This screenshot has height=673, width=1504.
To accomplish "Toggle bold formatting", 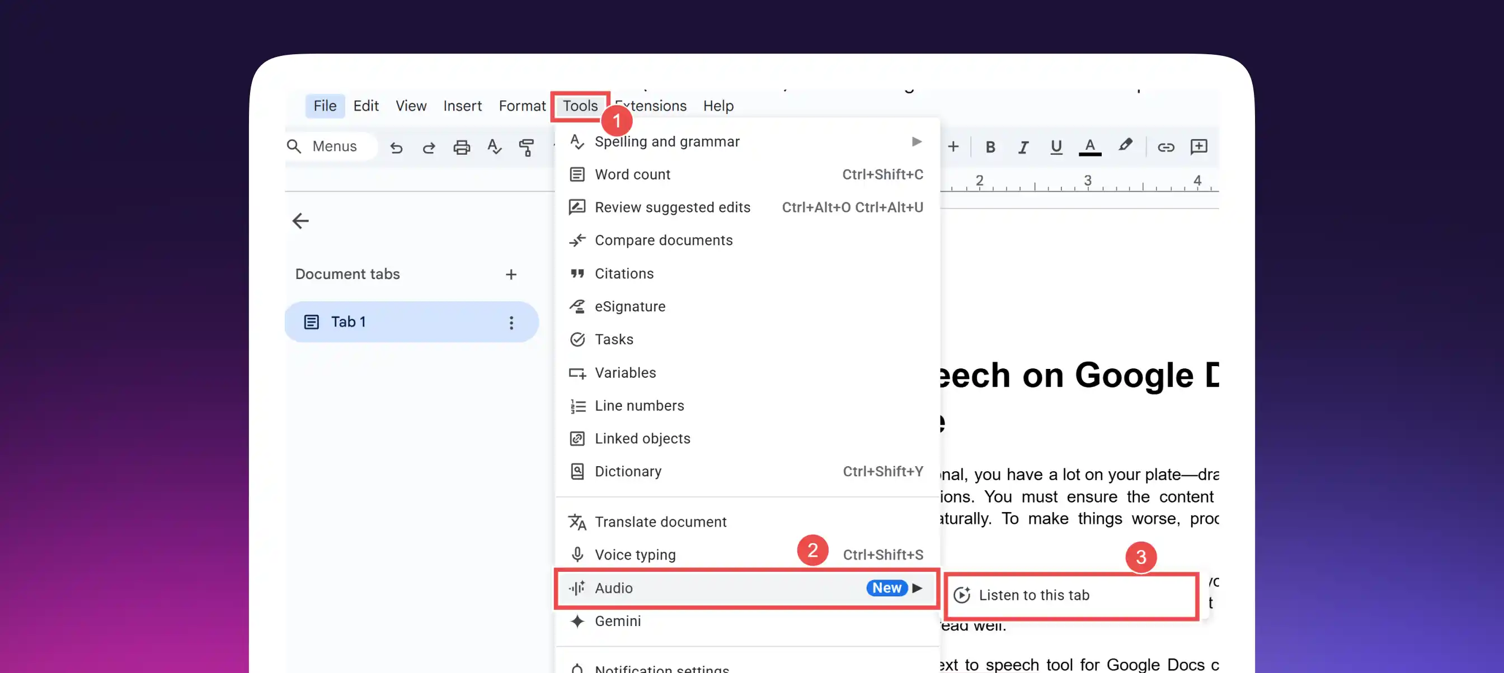I will pyautogui.click(x=990, y=147).
